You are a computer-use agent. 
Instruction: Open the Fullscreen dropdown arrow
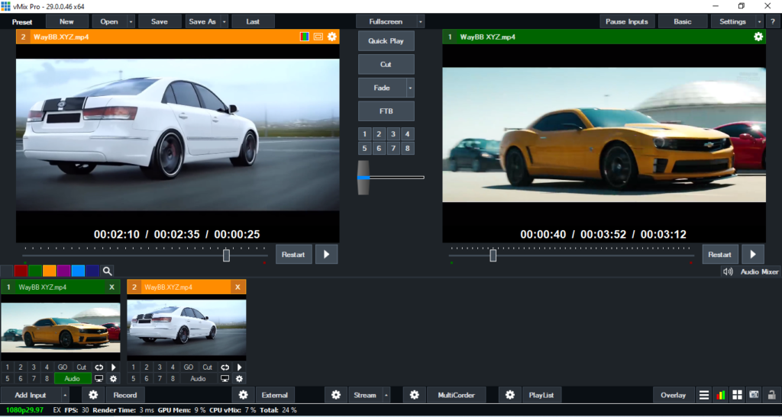coord(420,21)
